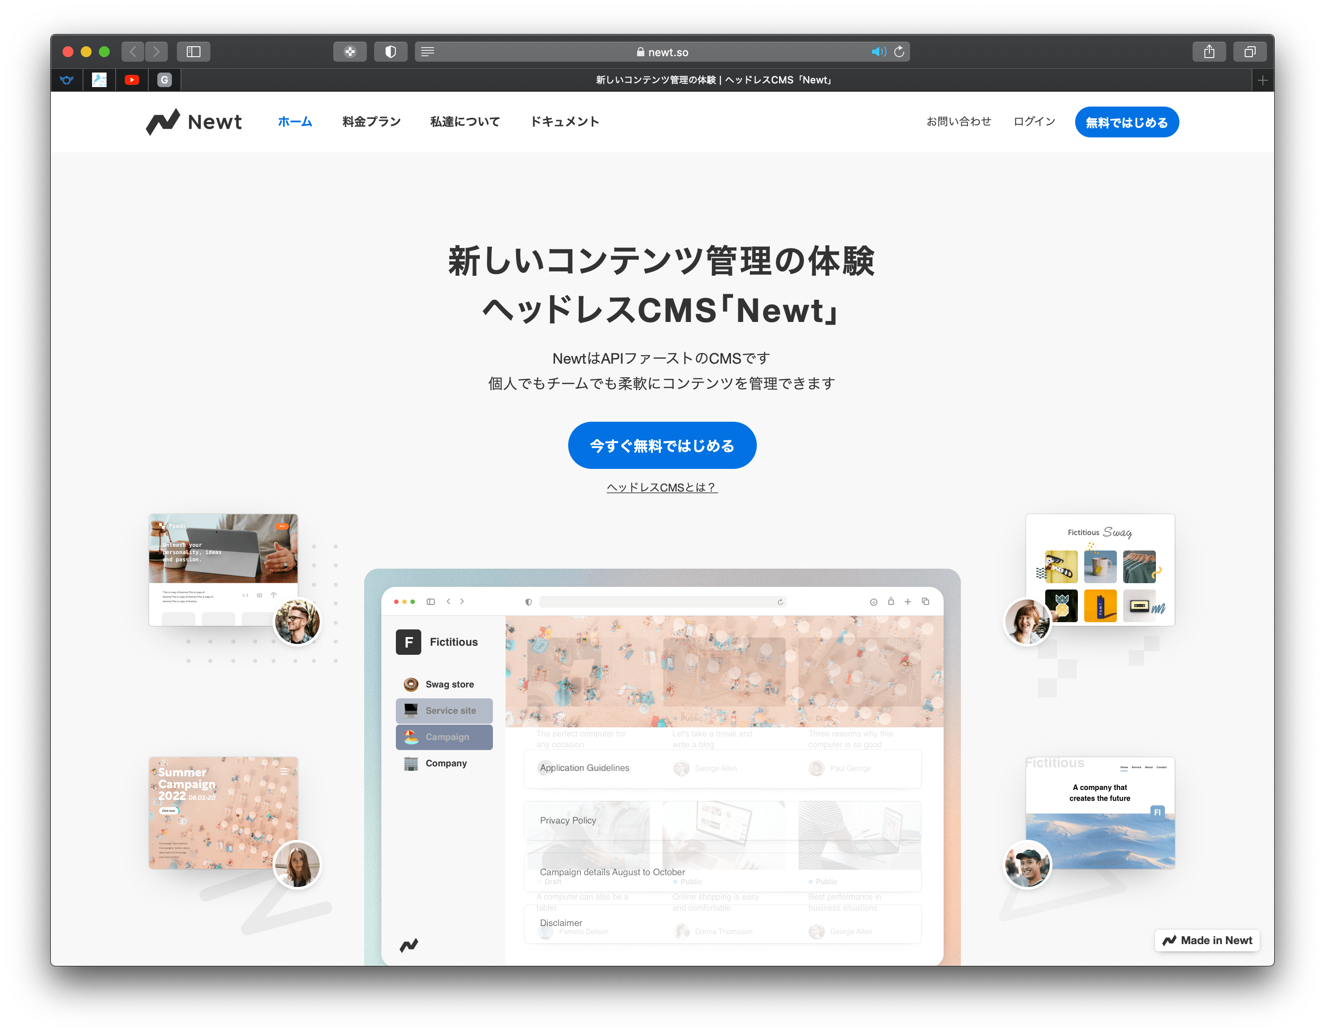Screen dimensions: 1325x1033
Task: Follow the ヘッドレスCMSとは？ link
Action: [662, 487]
